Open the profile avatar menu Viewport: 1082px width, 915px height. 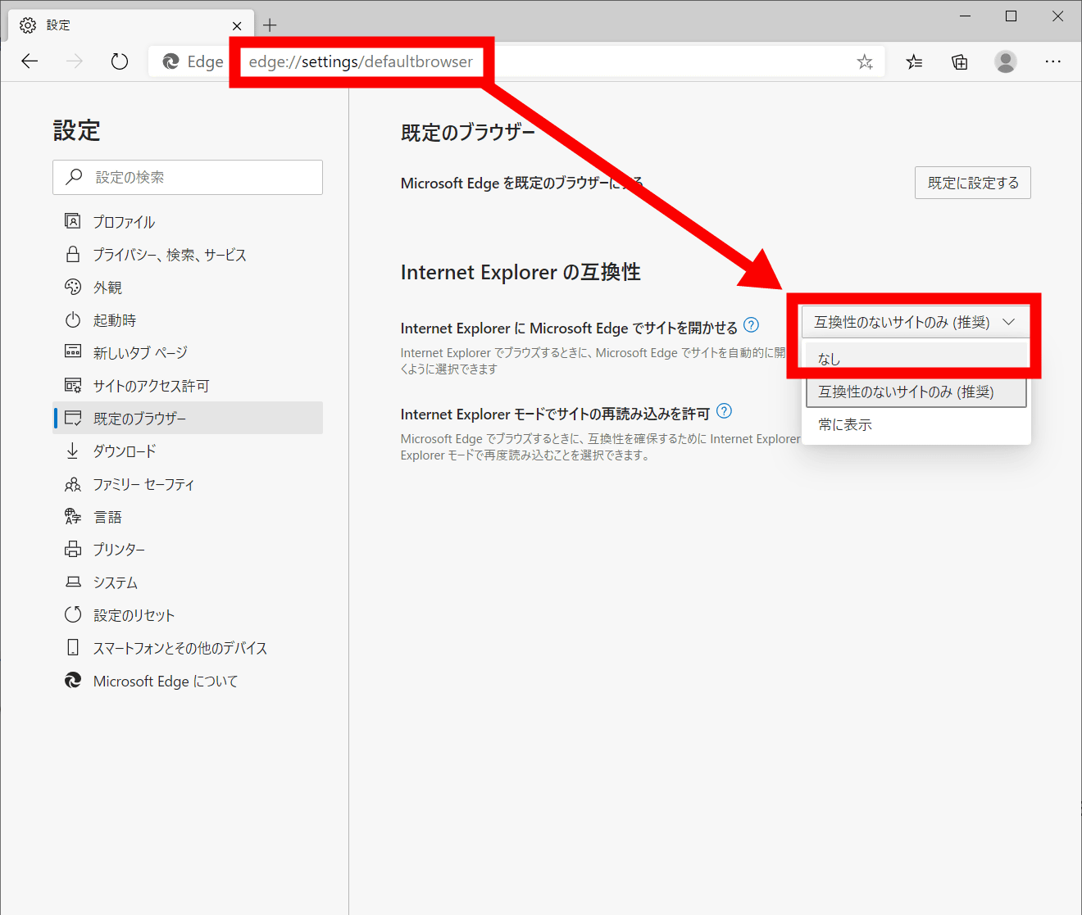tap(1006, 61)
